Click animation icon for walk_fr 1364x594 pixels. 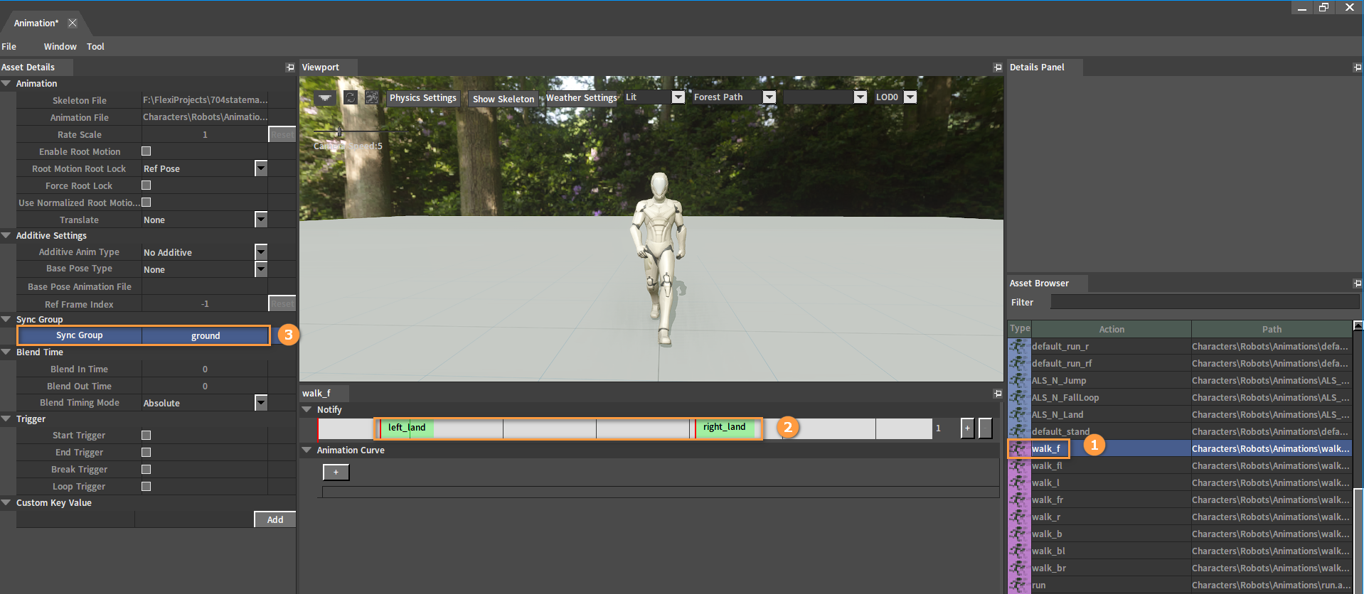click(1019, 499)
